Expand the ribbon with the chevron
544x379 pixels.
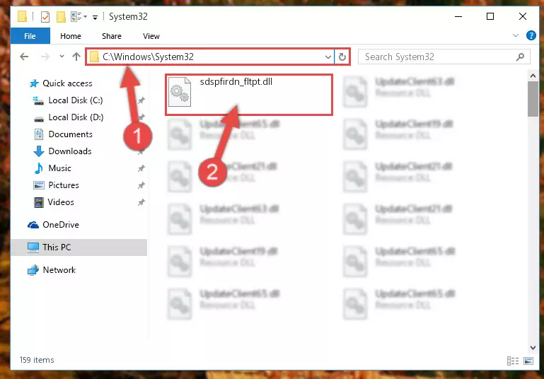point(516,35)
